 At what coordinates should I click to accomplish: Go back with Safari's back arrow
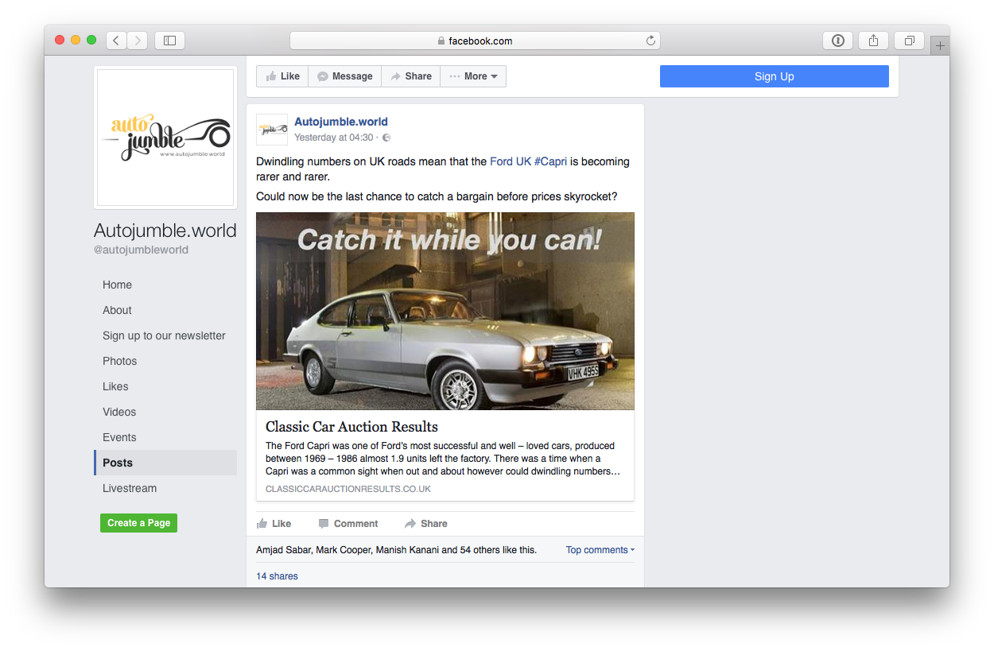point(116,41)
